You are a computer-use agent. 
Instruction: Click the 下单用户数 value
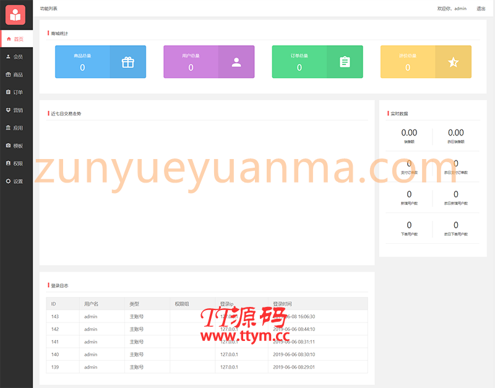click(x=409, y=225)
